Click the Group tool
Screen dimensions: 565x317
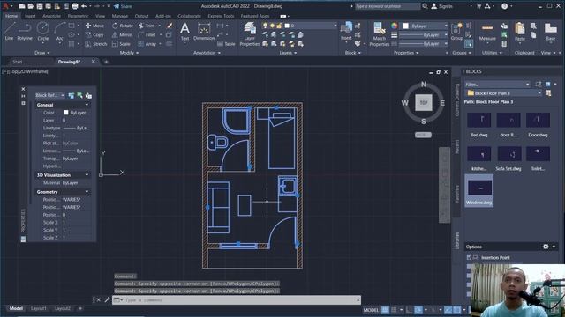point(456,31)
